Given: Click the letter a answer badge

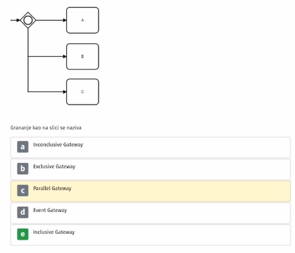Looking at the screenshot, I should (22, 147).
